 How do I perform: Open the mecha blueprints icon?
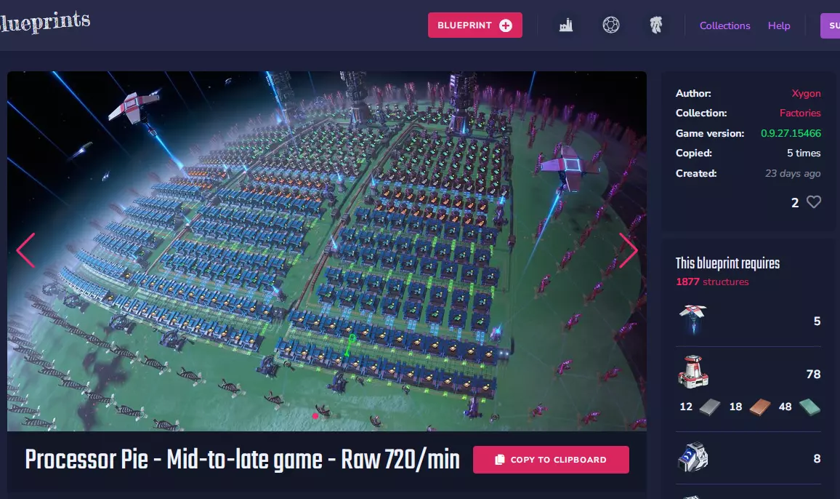pyautogui.click(x=655, y=25)
